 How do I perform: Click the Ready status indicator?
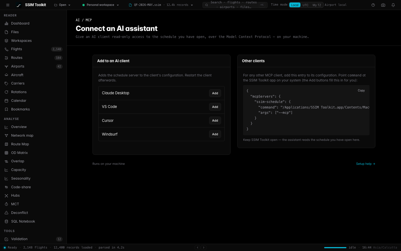(x=10, y=247)
